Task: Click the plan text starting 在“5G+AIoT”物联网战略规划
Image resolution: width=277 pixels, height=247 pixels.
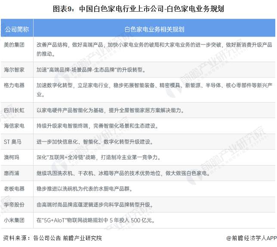Action: pyautogui.click(x=96, y=220)
